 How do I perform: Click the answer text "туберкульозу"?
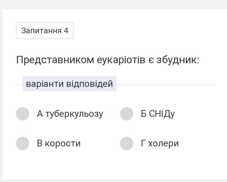(74, 114)
